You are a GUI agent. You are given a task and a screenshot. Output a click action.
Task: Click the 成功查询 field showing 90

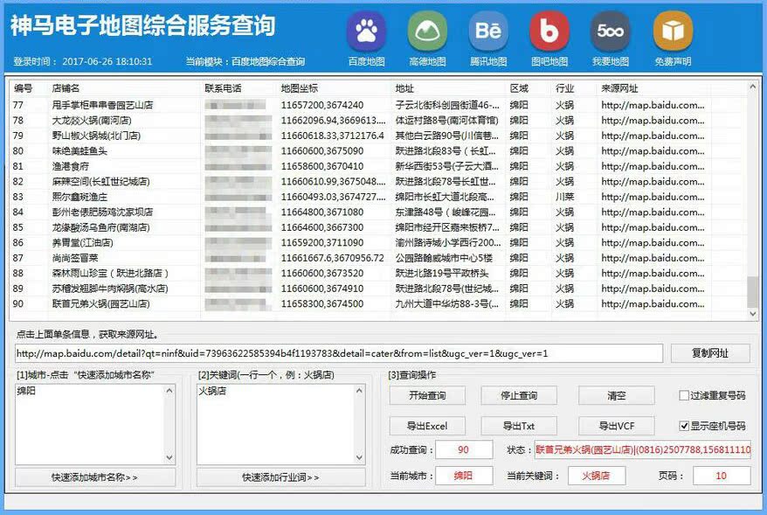coord(464,449)
